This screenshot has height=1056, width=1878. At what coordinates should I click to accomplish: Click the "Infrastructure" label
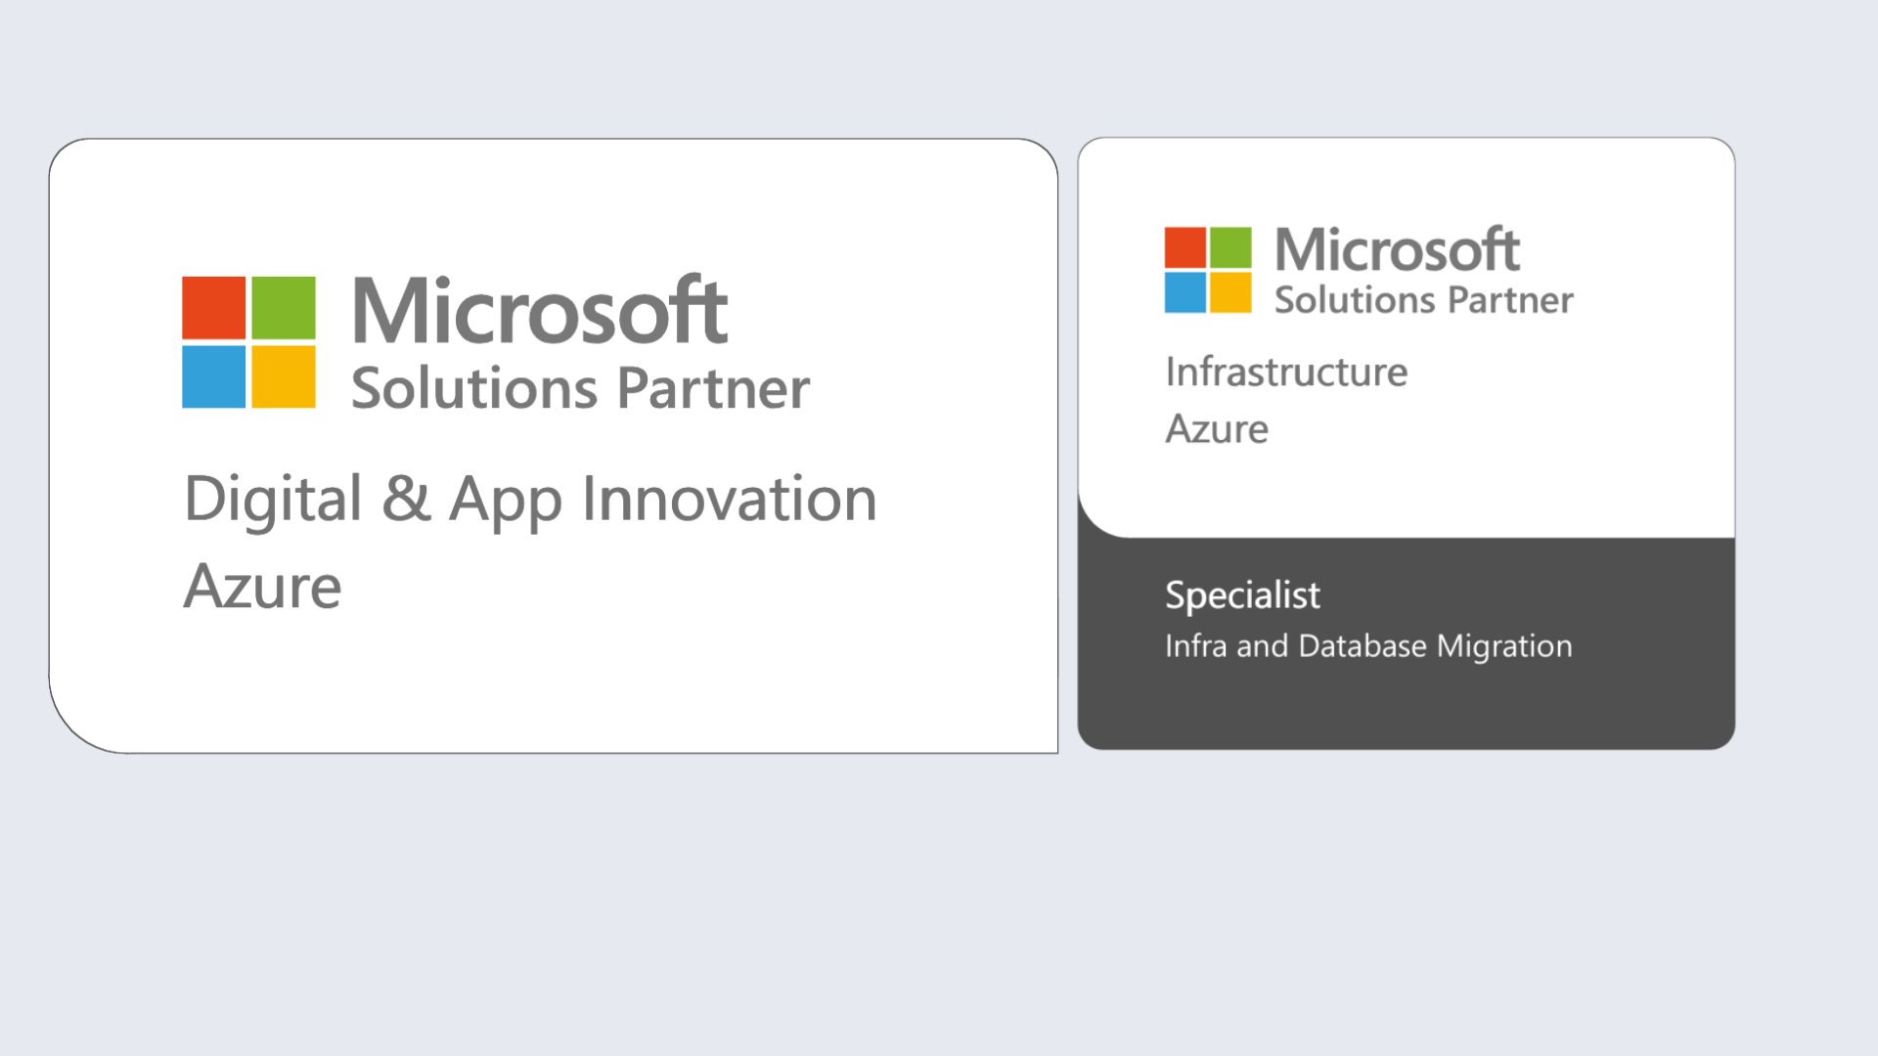[1286, 372]
